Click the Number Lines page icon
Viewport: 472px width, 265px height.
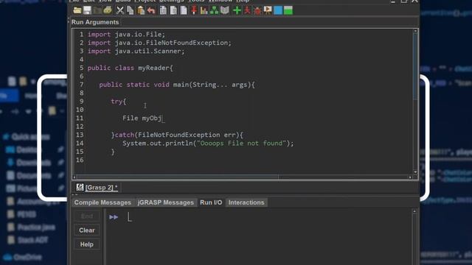[x=184, y=10]
